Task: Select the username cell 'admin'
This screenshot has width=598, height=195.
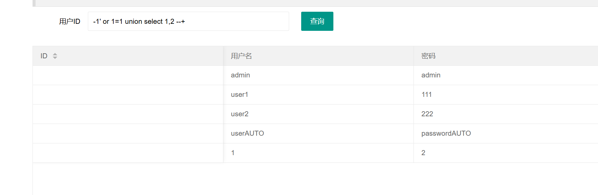Action: coord(318,75)
